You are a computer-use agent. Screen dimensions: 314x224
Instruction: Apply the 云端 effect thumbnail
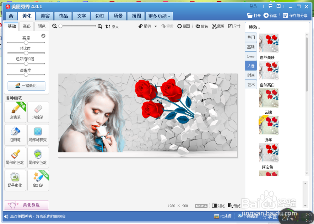[x=268, y=98]
